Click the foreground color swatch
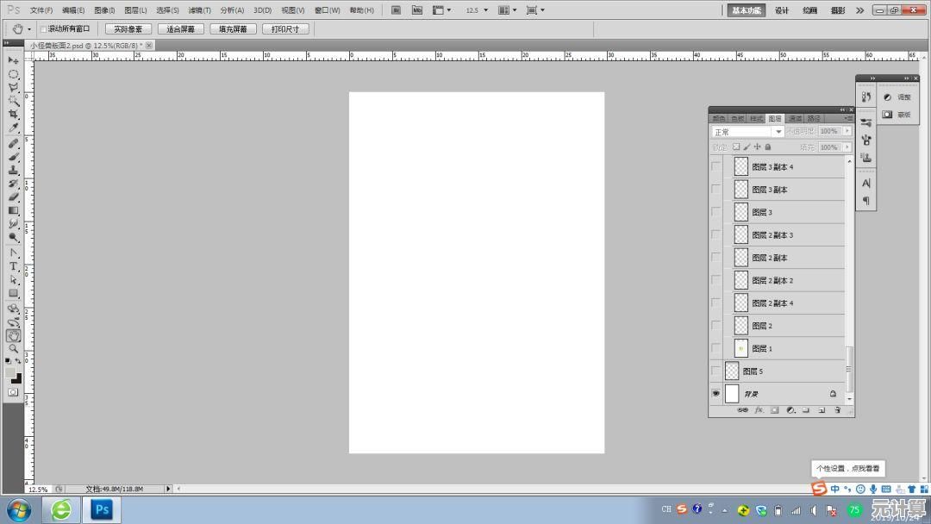Image resolution: width=931 pixels, height=524 pixels. (10, 372)
